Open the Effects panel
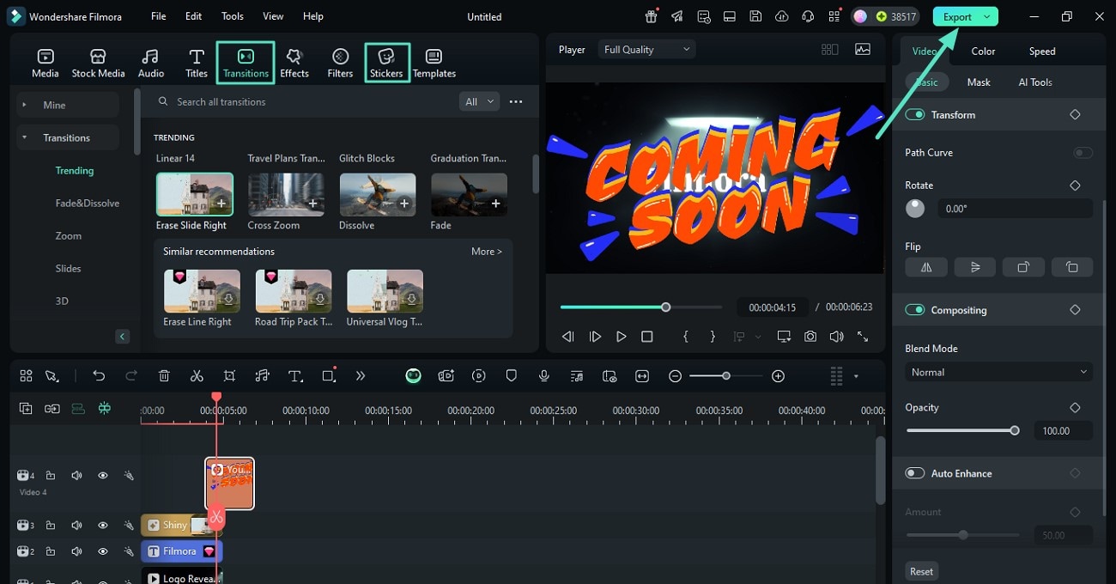The width and height of the screenshot is (1116, 584). pos(294,63)
